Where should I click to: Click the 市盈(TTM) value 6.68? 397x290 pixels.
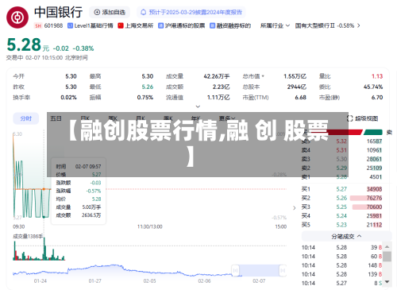301,98
